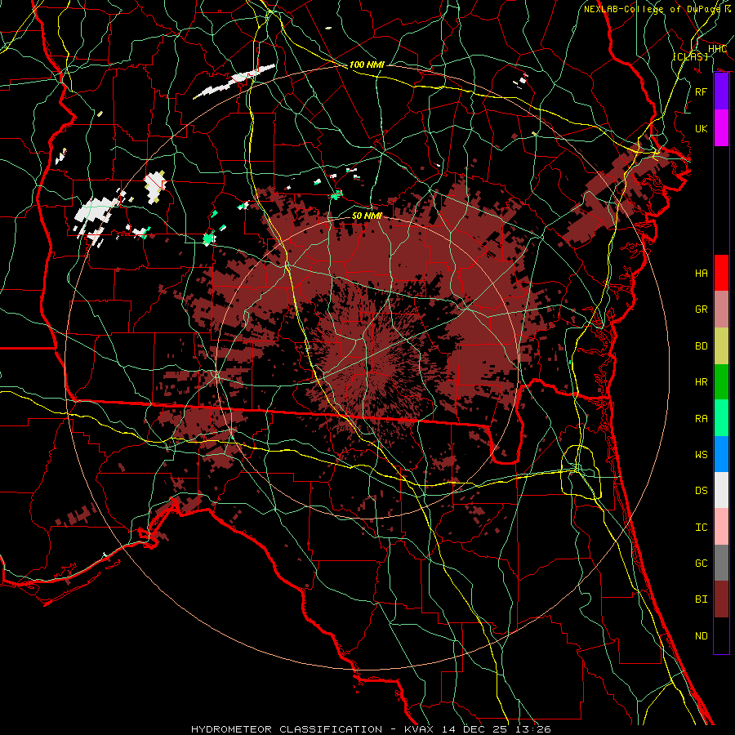Click the UK magenta legend swatch
Viewport: 735px width, 735px height.
click(721, 128)
